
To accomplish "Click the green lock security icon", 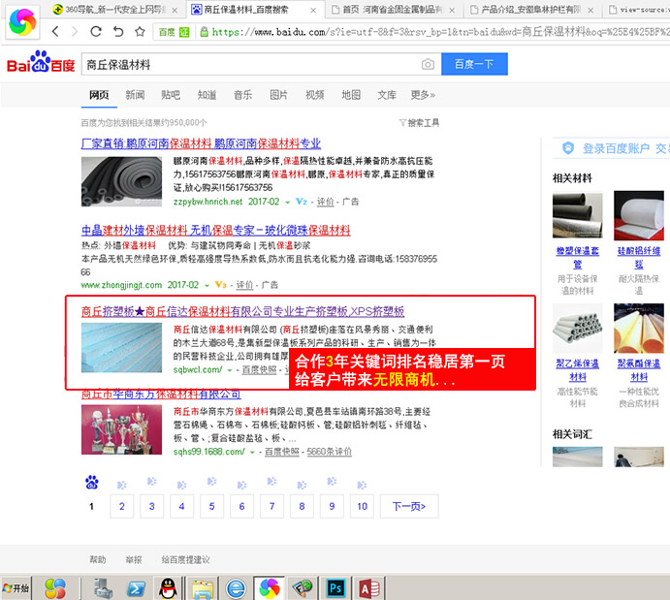I will point(205,32).
